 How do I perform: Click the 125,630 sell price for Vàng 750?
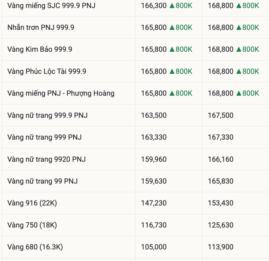tap(221, 225)
